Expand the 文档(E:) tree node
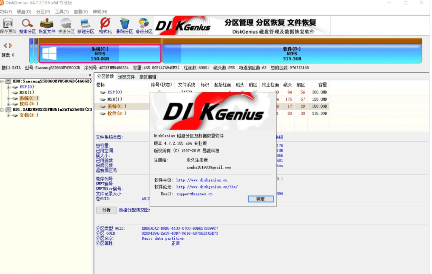The height and width of the screenshot is (274, 432). pos(8,115)
